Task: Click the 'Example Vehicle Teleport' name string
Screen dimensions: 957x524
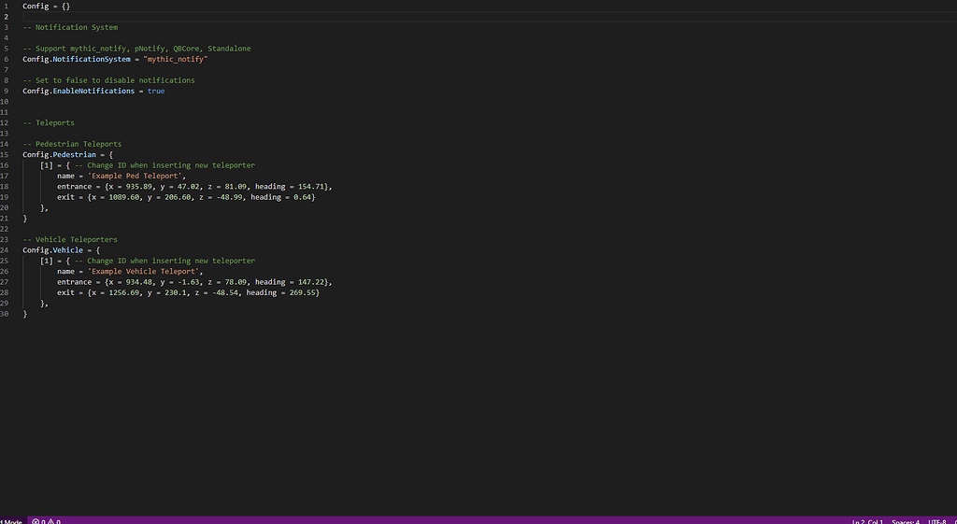Action: [145, 272]
